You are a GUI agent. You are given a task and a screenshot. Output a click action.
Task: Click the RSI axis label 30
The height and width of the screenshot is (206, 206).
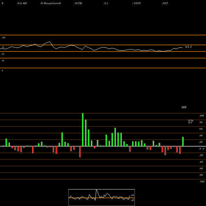tap(3, 61)
